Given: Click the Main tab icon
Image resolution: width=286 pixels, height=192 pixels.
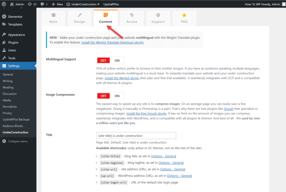Looking at the screenshot, I should [x=53, y=15].
